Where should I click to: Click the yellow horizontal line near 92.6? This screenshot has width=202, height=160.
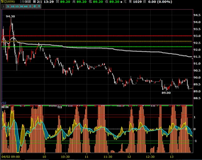(97, 41)
